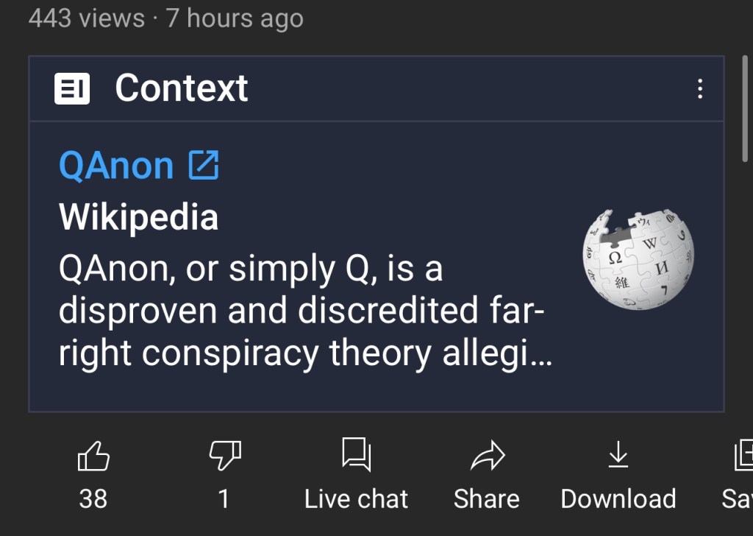Image resolution: width=753 pixels, height=536 pixels.
Task: Click the Wikipedia globe logo
Action: click(x=638, y=258)
